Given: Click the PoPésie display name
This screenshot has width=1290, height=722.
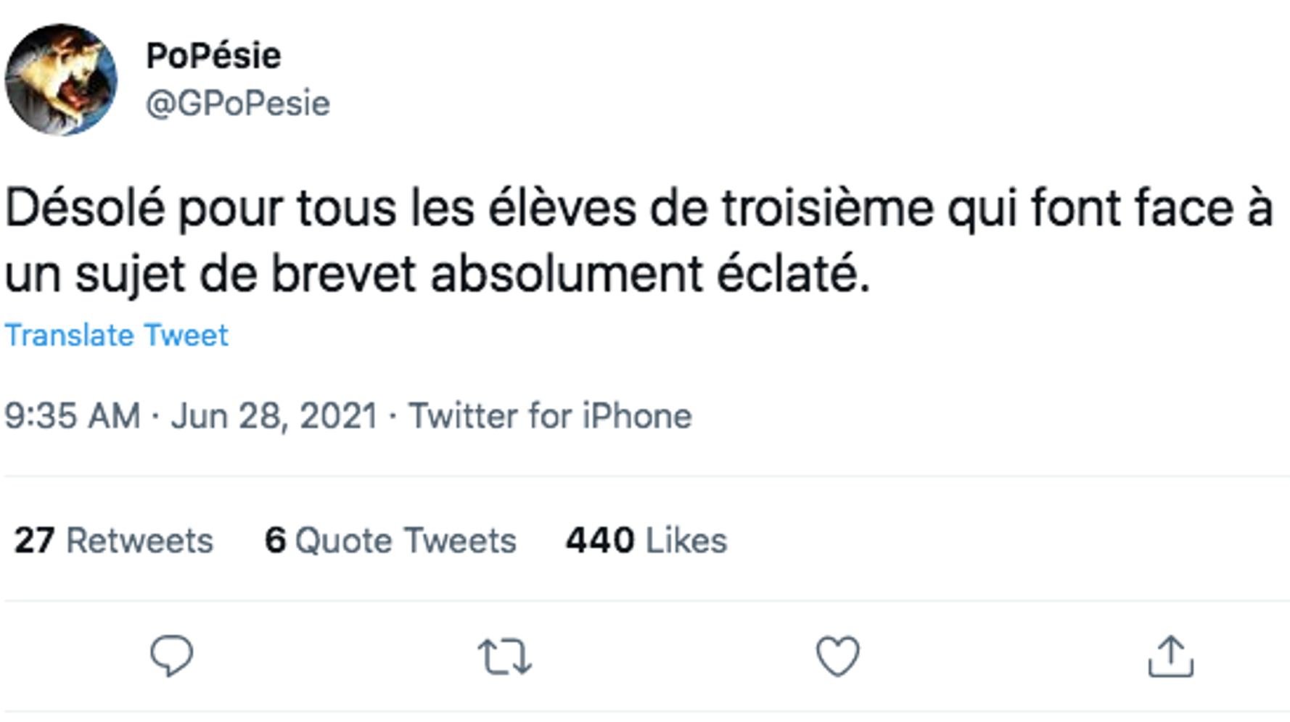Looking at the screenshot, I should [x=213, y=56].
